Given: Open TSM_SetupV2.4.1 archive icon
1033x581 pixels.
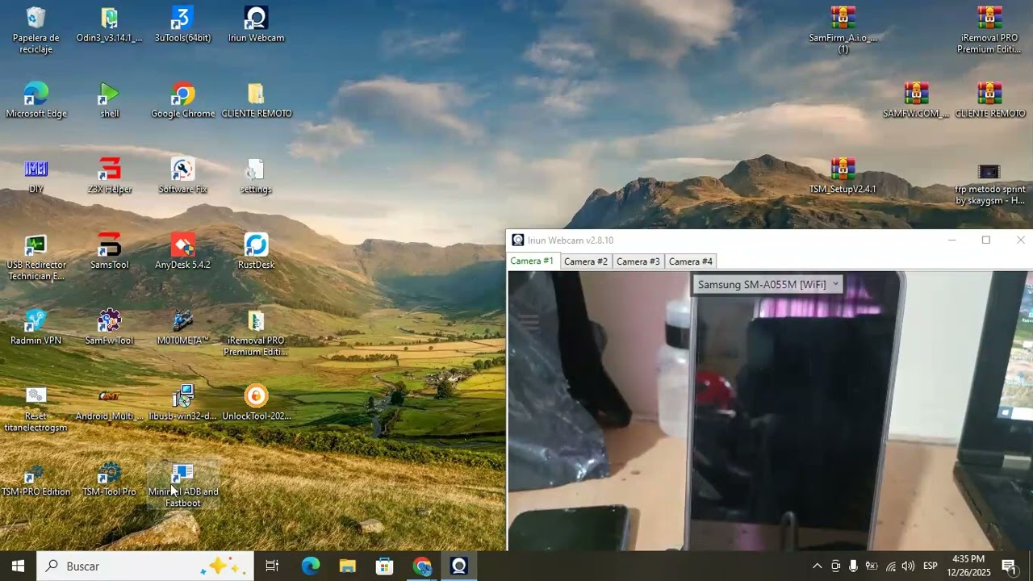Looking at the screenshot, I should point(843,176).
